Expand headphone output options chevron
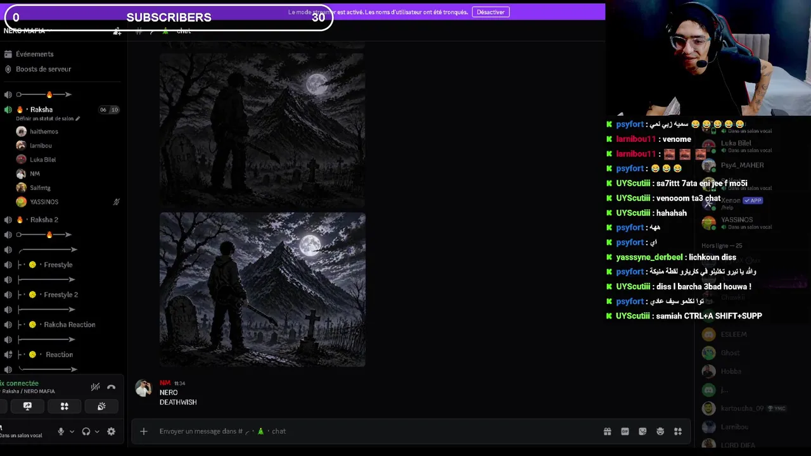Viewport: 811px width, 456px height. coord(97,431)
